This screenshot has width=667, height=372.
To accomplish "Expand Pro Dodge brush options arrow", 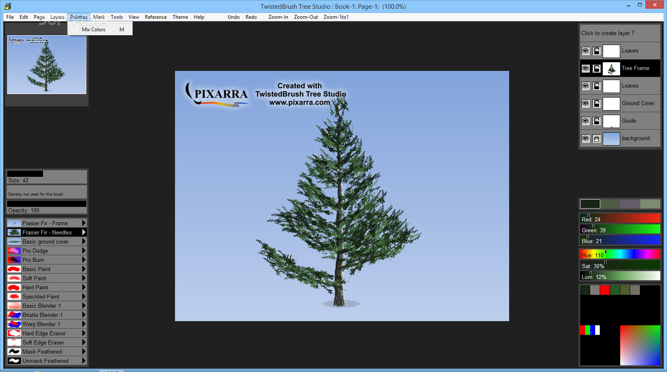I will tap(84, 251).
